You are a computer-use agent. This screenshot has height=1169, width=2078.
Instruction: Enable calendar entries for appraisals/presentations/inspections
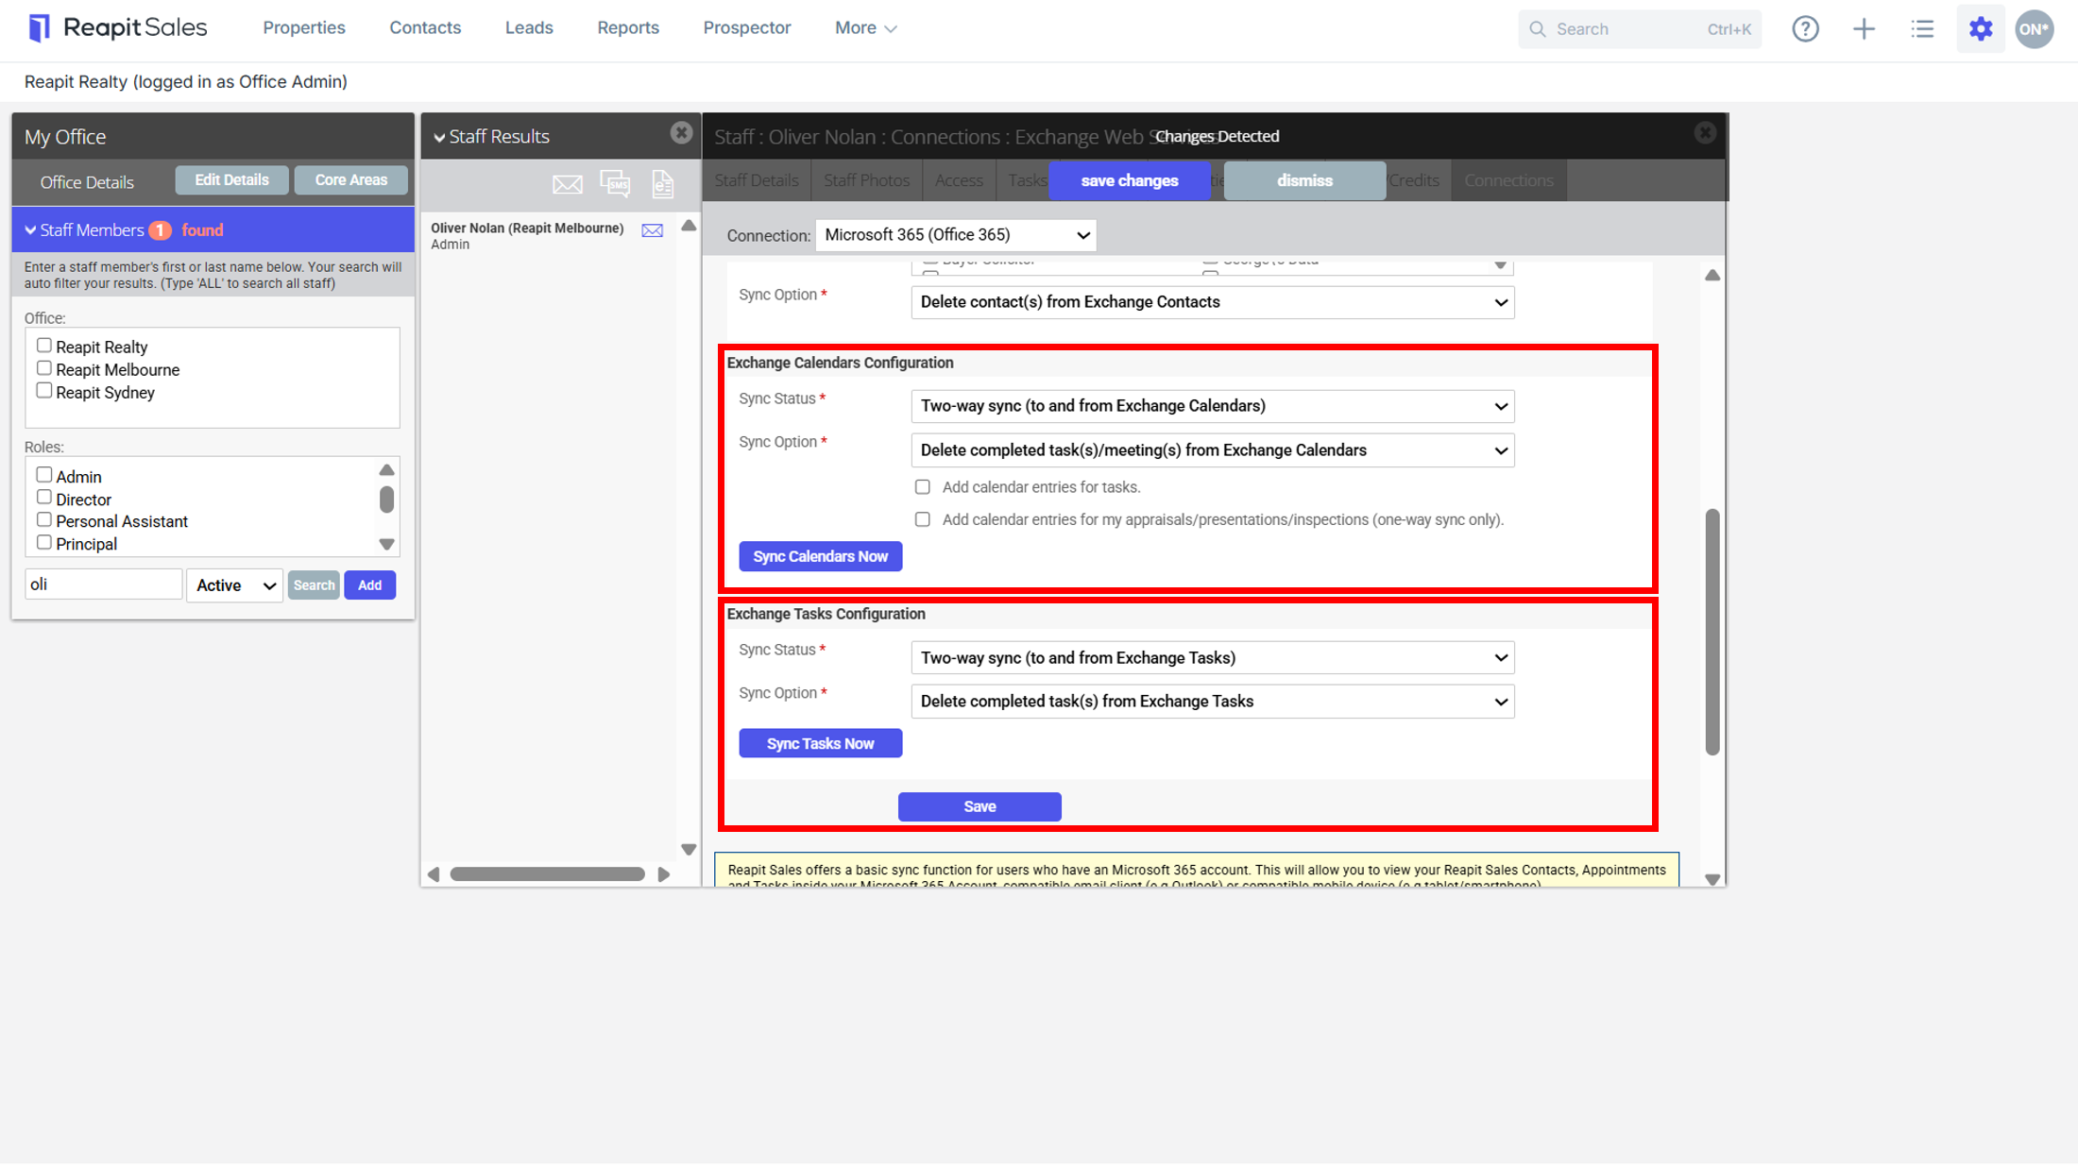922,519
